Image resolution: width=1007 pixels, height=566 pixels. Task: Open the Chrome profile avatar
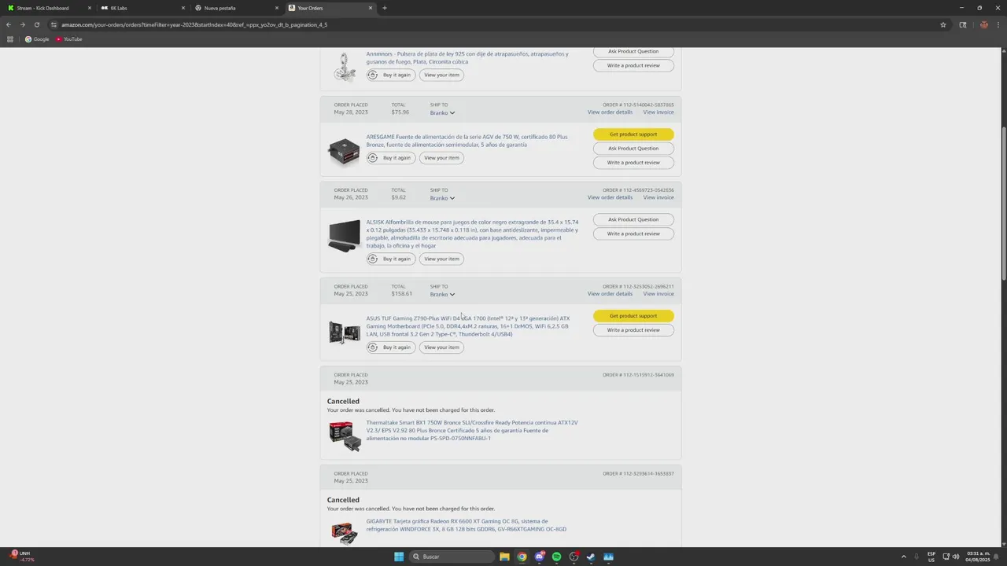click(x=983, y=24)
